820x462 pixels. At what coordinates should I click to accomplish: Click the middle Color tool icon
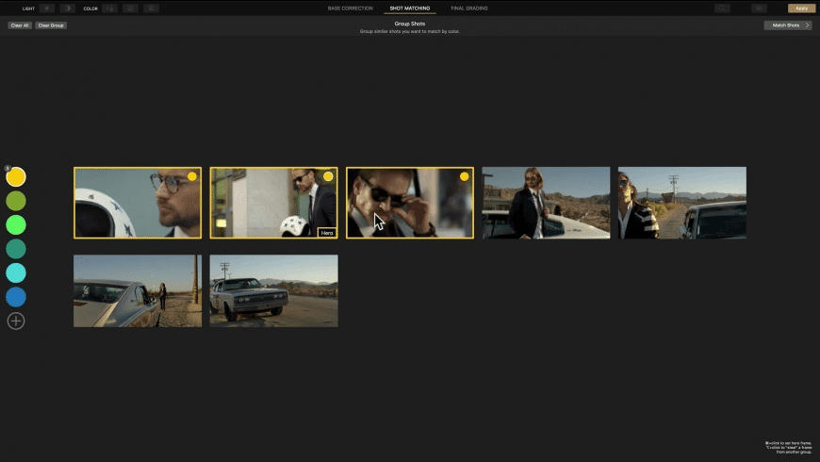130,8
